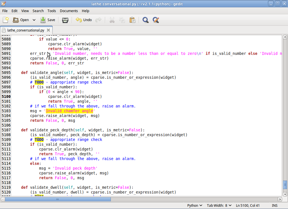
Task: Open Find with the magnifier icon
Action: point(145,20)
